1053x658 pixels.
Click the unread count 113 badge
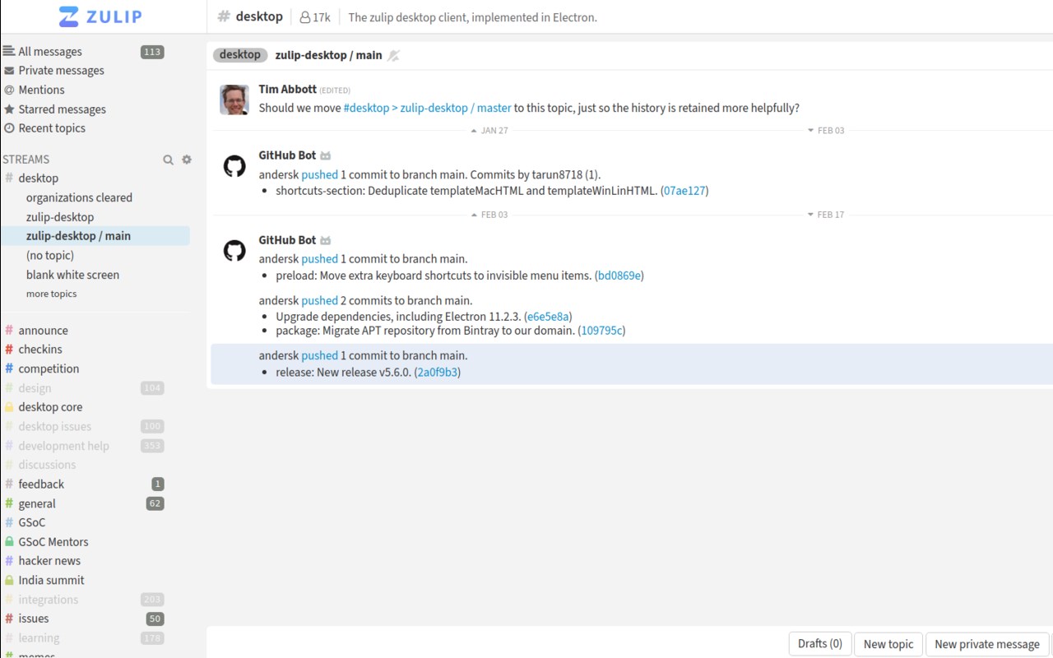152,52
